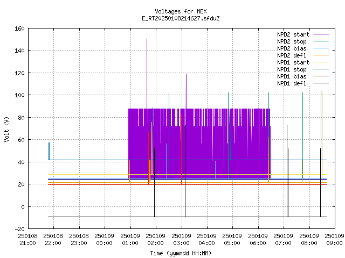Select the 'NPD1 defl' legend label
The width and height of the screenshot is (345, 258).
292,84
